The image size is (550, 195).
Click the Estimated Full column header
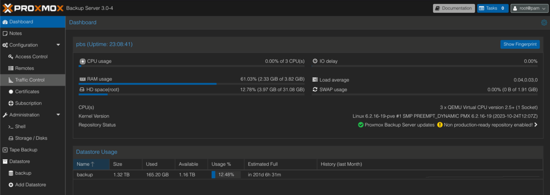point(280,164)
